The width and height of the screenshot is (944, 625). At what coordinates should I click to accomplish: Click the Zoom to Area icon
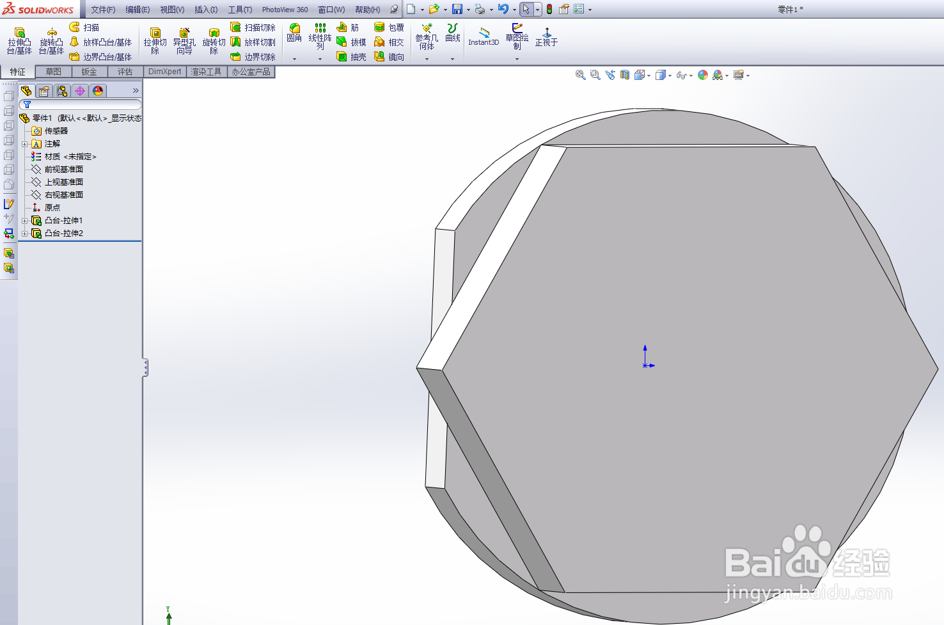[595, 75]
